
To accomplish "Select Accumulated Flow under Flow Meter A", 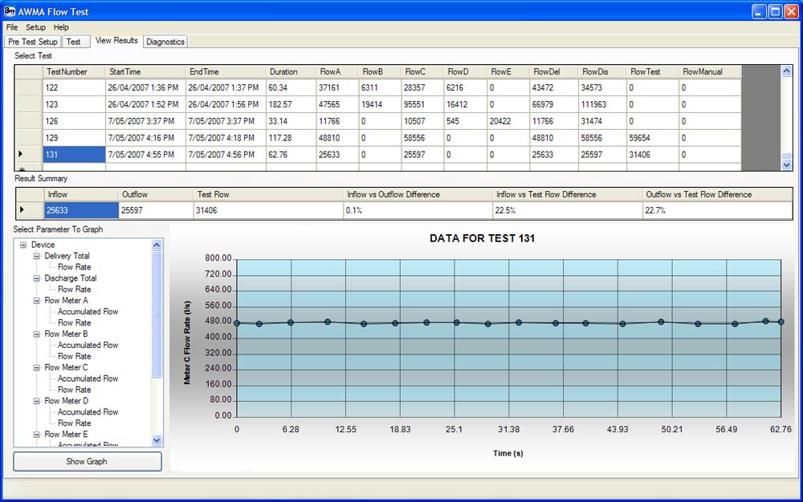I will (x=88, y=311).
